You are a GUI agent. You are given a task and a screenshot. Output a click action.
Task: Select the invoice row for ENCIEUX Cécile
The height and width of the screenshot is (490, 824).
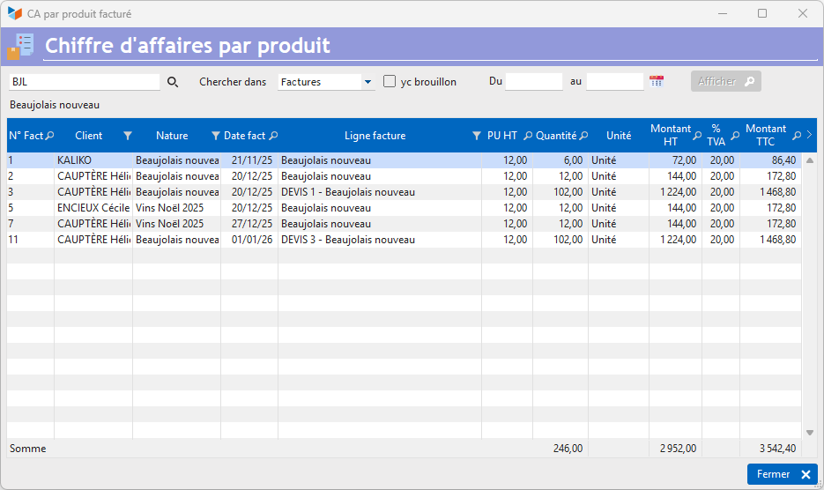[x=264, y=208]
